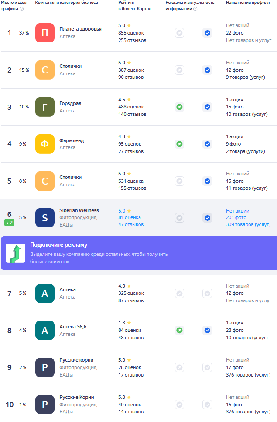Click Русские Корни logo in row 10

[x=45, y=405]
